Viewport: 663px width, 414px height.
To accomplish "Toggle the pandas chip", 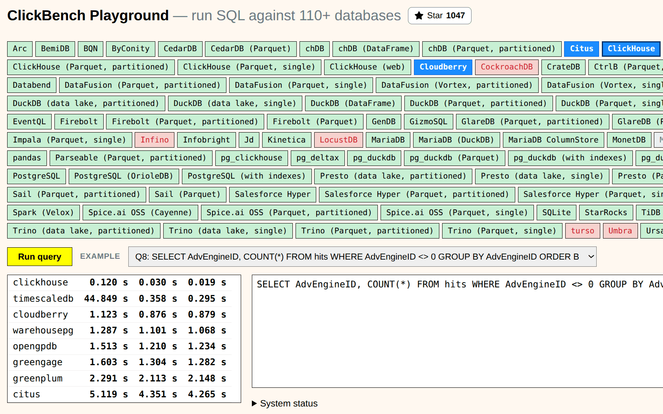I will (x=27, y=158).
